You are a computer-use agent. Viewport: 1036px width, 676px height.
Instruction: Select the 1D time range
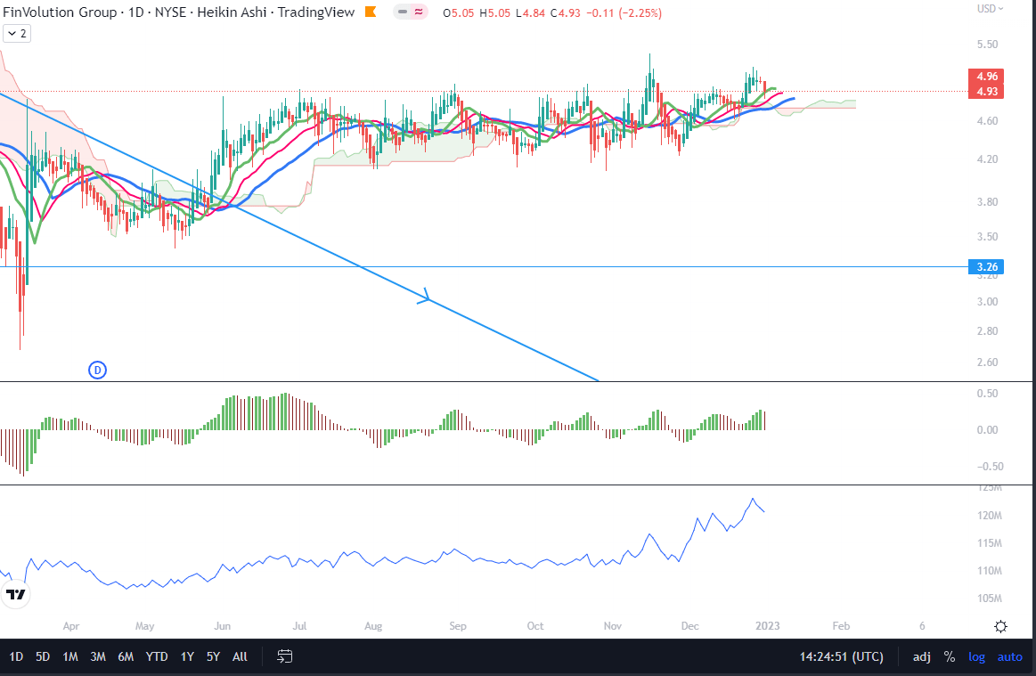pyautogui.click(x=16, y=656)
